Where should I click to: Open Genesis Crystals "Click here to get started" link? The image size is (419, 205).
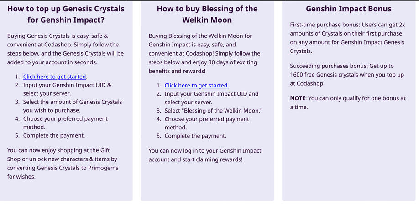(55, 77)
